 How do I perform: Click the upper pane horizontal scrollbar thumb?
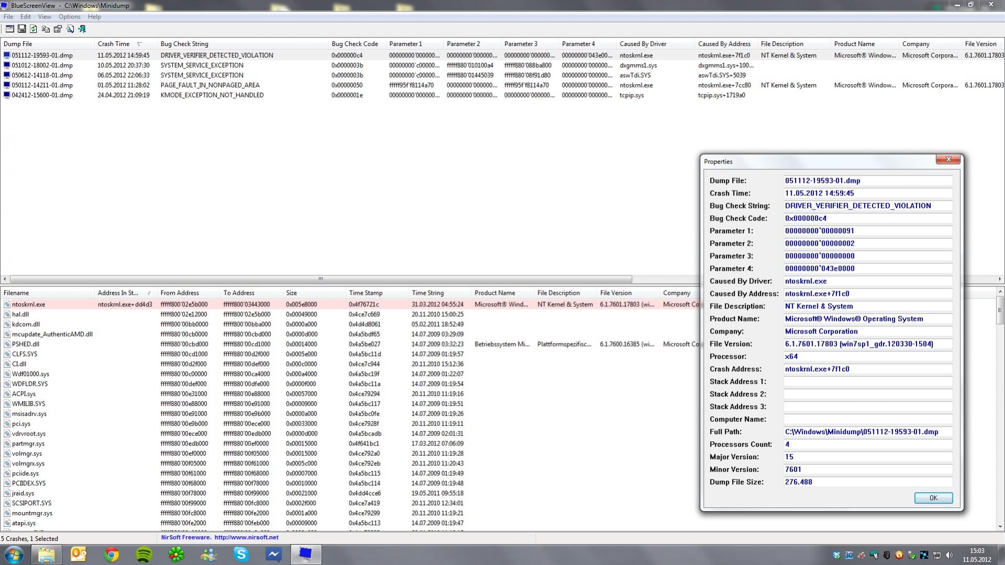point(321,279)
